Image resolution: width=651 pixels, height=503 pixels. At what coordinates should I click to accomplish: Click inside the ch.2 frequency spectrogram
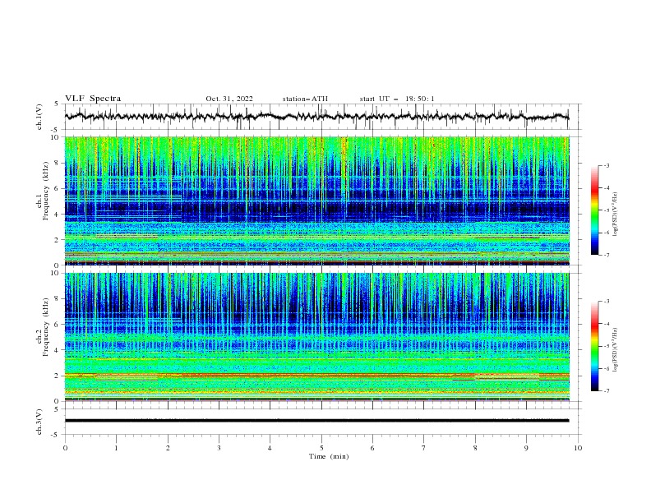(x=316, y=337)
